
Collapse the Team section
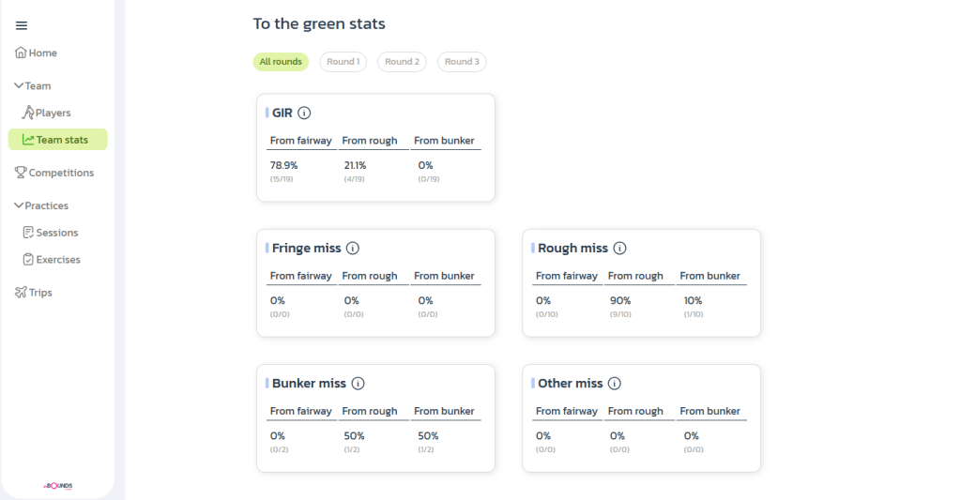(19, 86)
